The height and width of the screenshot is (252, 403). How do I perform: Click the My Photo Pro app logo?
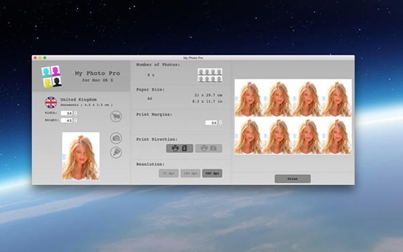(52, 77)
